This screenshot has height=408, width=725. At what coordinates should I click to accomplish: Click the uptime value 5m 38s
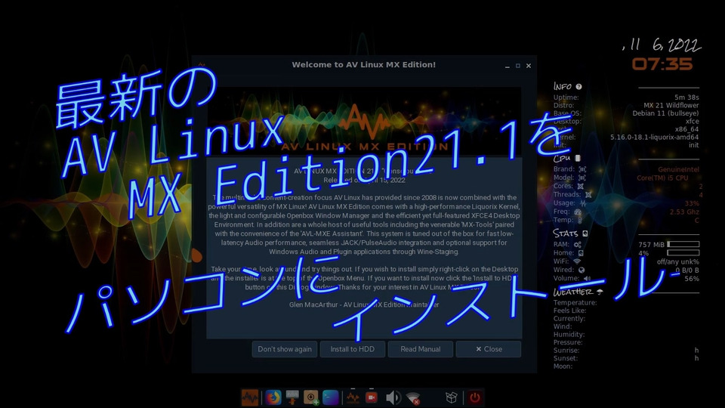coord(686,97)
